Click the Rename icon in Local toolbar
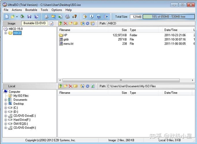 tap(75, 86)
